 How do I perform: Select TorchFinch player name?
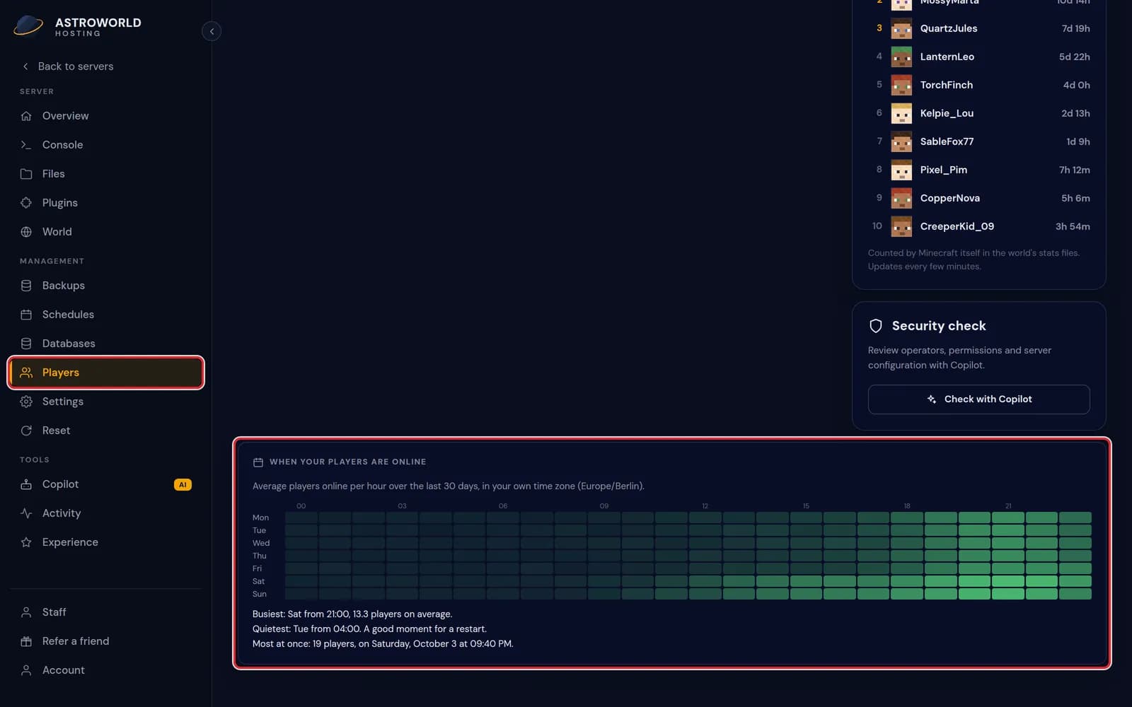click(x=946, y=85)
